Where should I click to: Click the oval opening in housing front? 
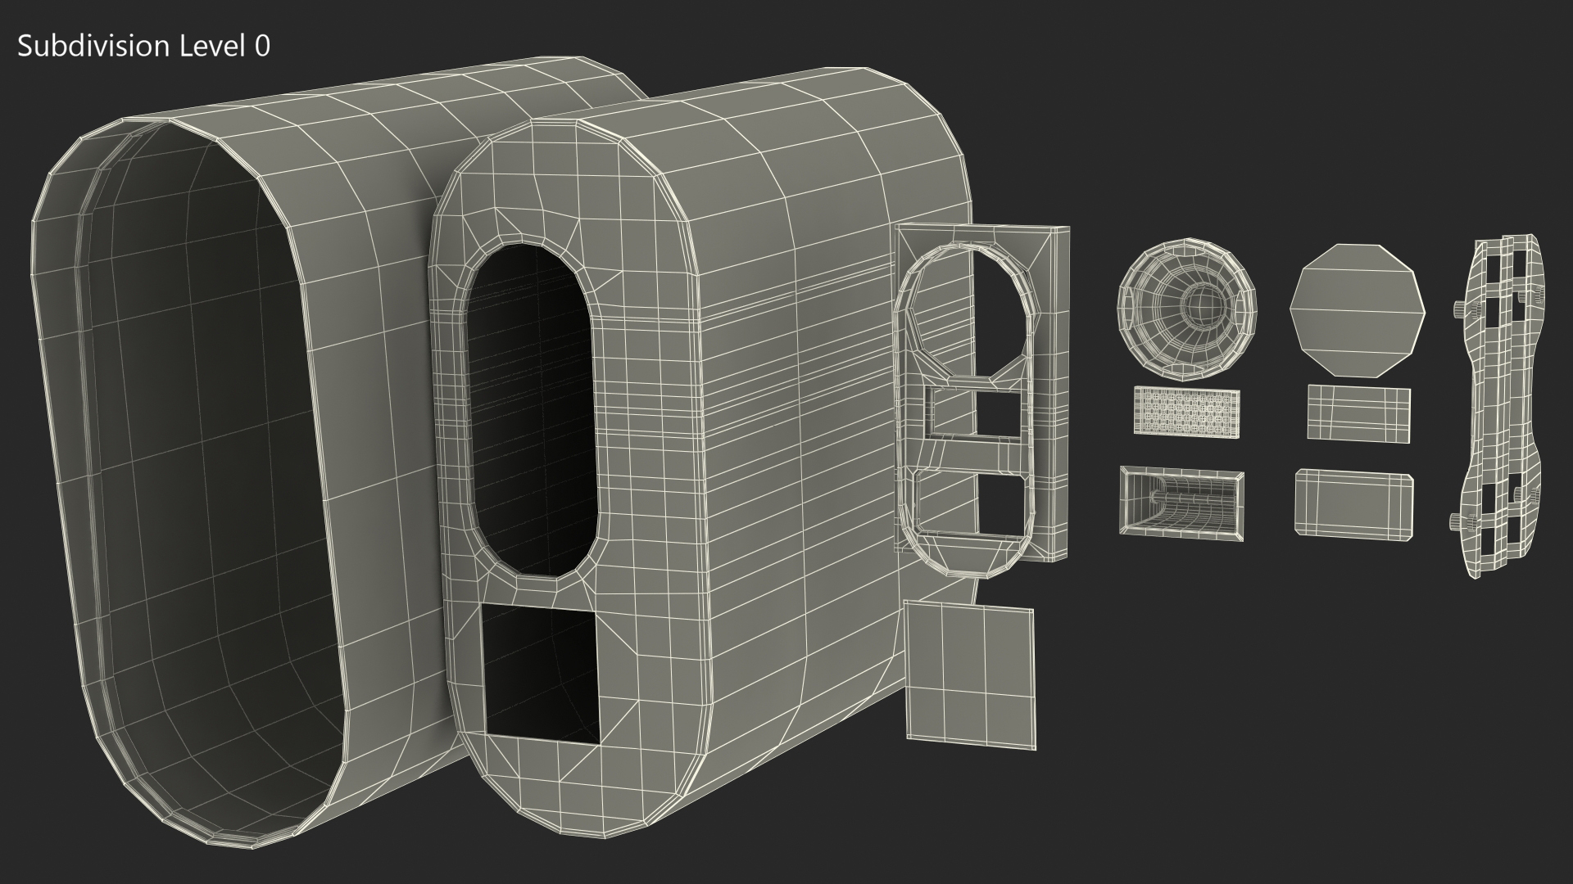click(x=531, y=409)
